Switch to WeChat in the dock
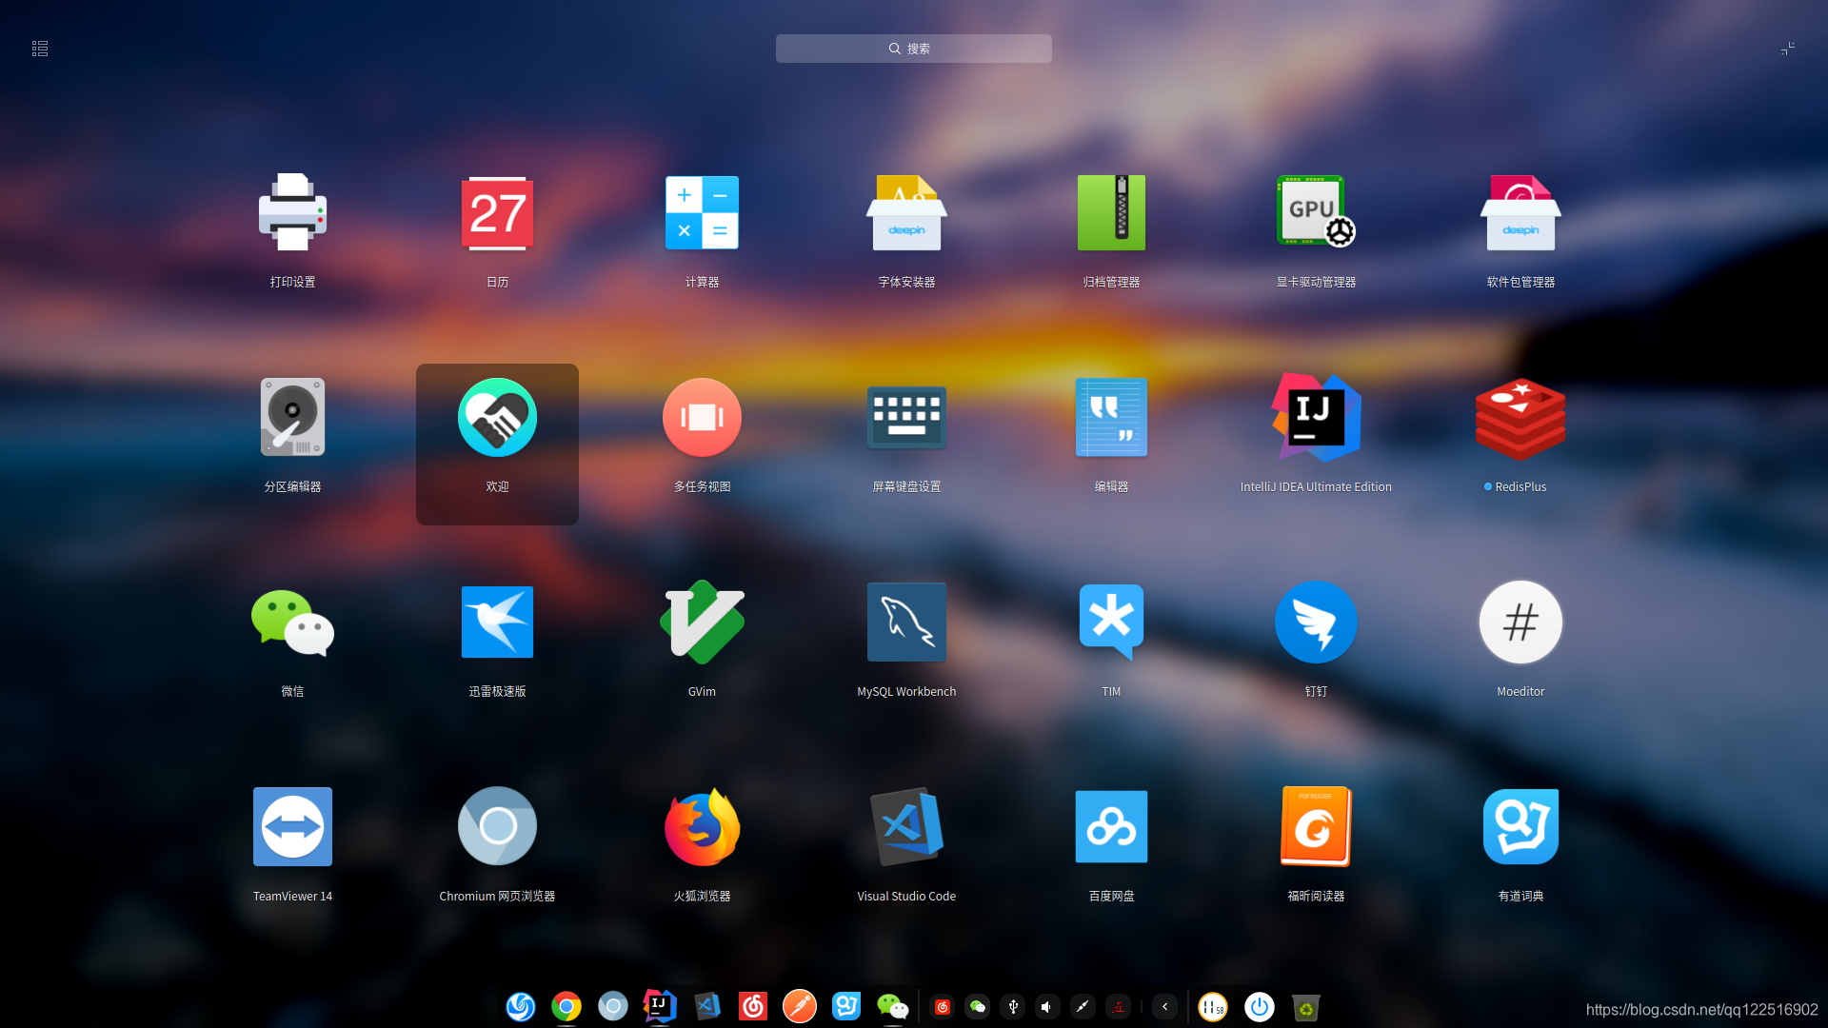The image size is (1828, 1028). pos(893,1006)
